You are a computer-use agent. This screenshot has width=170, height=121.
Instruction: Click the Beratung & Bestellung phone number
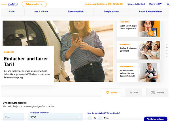[104, 4]
